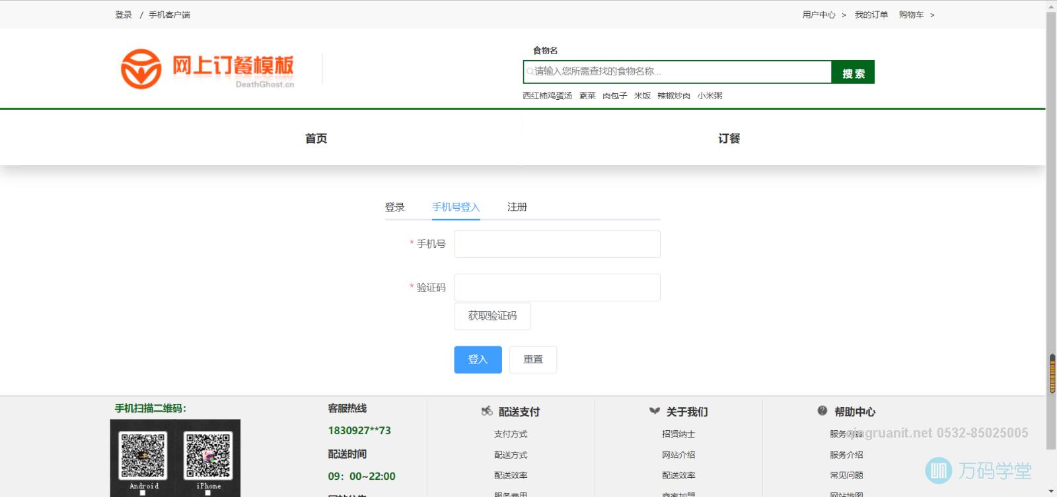Switch to the 登录 form tab
Screen dimensions: 1057x497
pyautogui.click(x=395, y=207)
